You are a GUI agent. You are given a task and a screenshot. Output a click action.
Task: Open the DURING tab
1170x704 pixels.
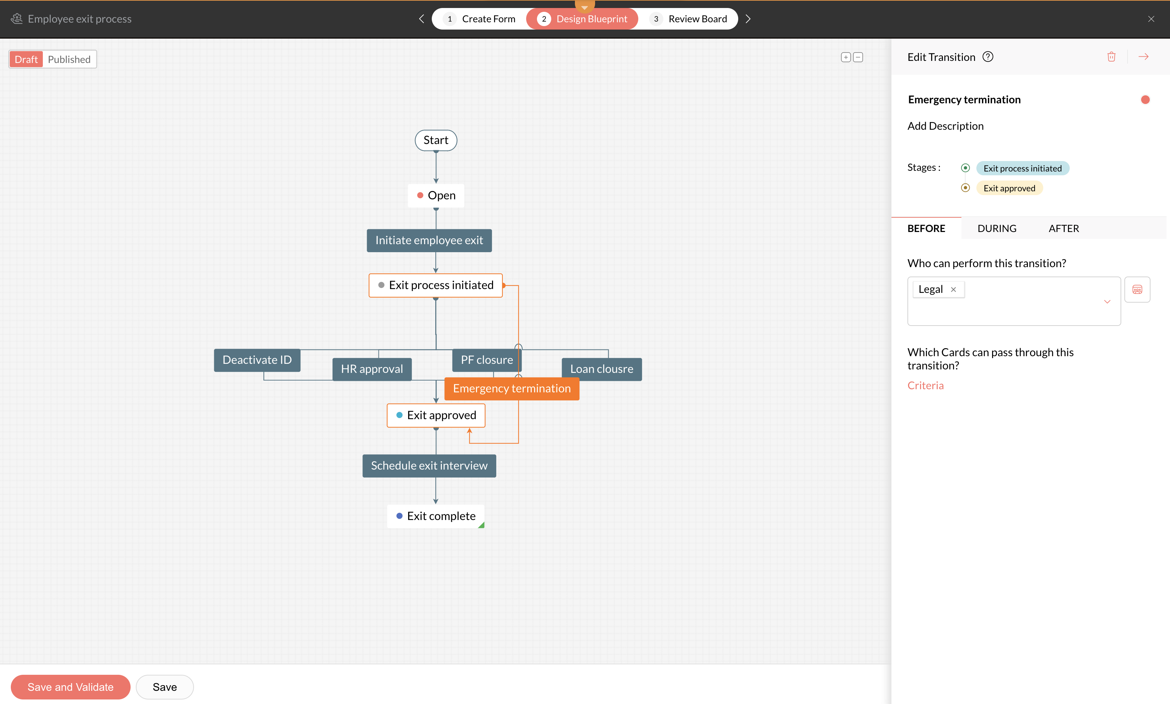click(997, 229)
